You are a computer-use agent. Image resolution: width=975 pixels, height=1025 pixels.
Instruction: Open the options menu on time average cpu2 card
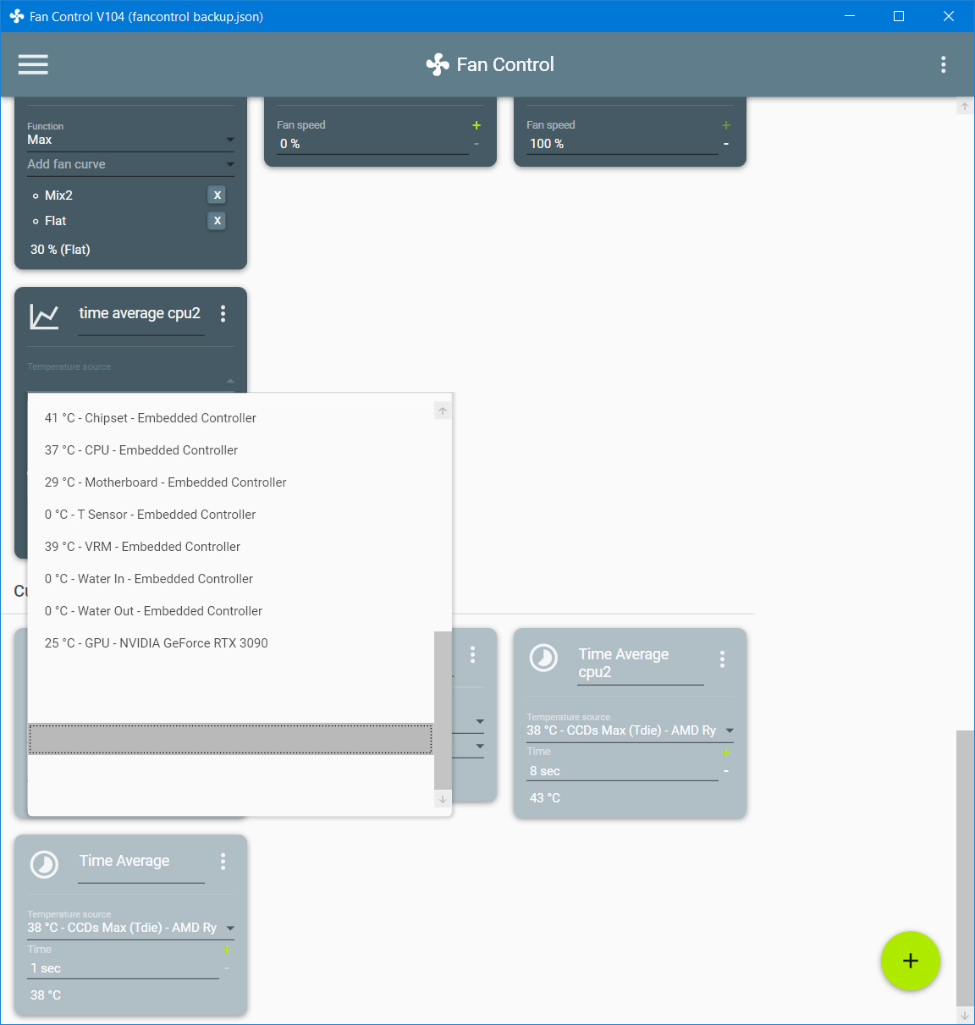coord(223,314)
